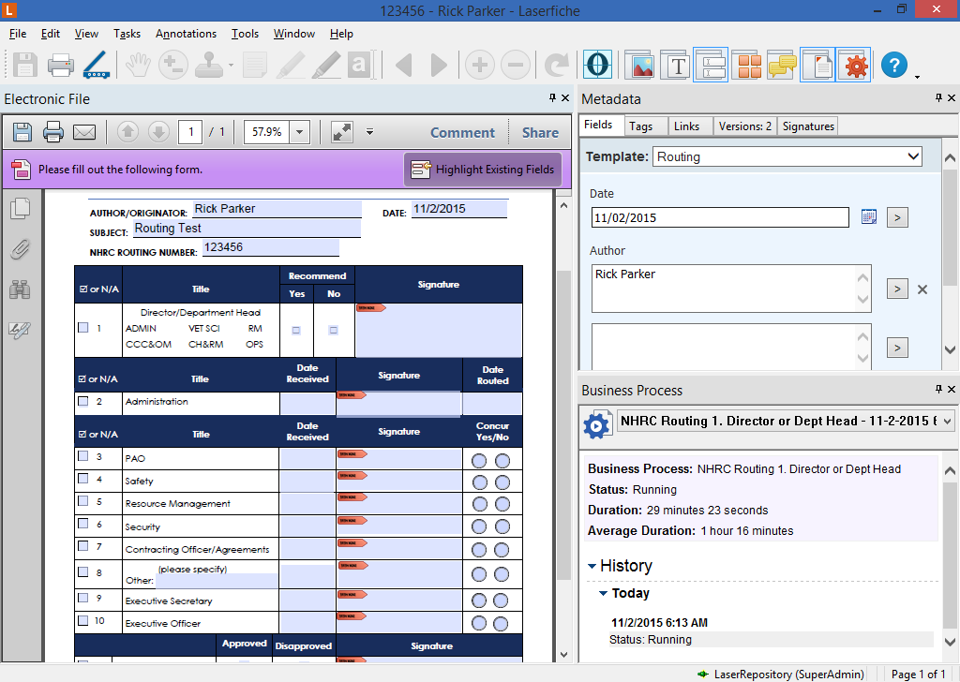The height and width of the screenshot is (682, 960).
Task: Open the Template Routing dropdown
Action: [913, 156]
